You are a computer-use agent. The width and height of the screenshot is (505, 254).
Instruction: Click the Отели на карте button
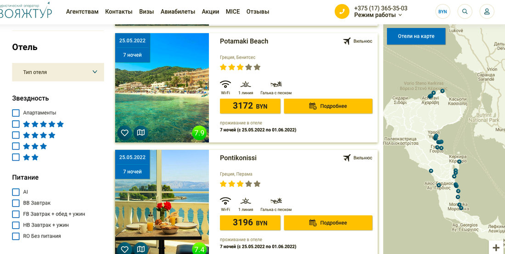pyautogui.click(x=416, y=36)
